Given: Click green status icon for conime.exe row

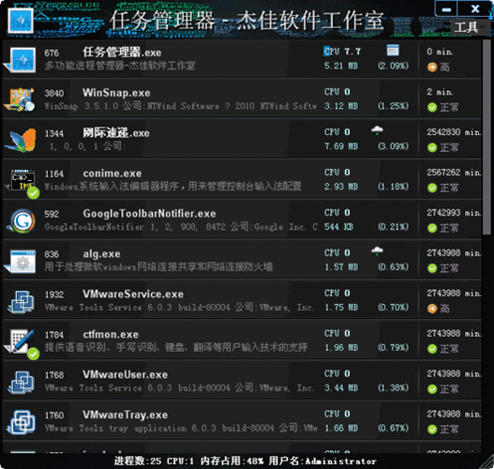Looking at the screenshot, I should tap(432, 188).
